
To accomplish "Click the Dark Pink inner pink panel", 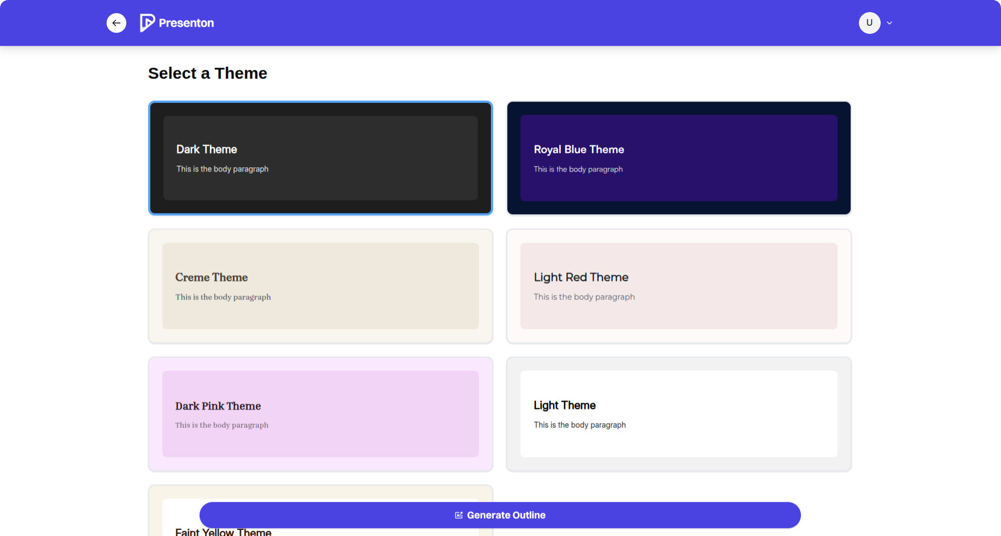I will pos(320,414).
